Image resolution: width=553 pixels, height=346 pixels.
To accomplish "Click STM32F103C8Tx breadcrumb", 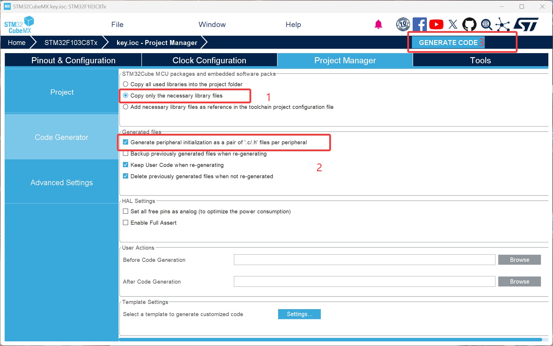I will coord(71,43).
